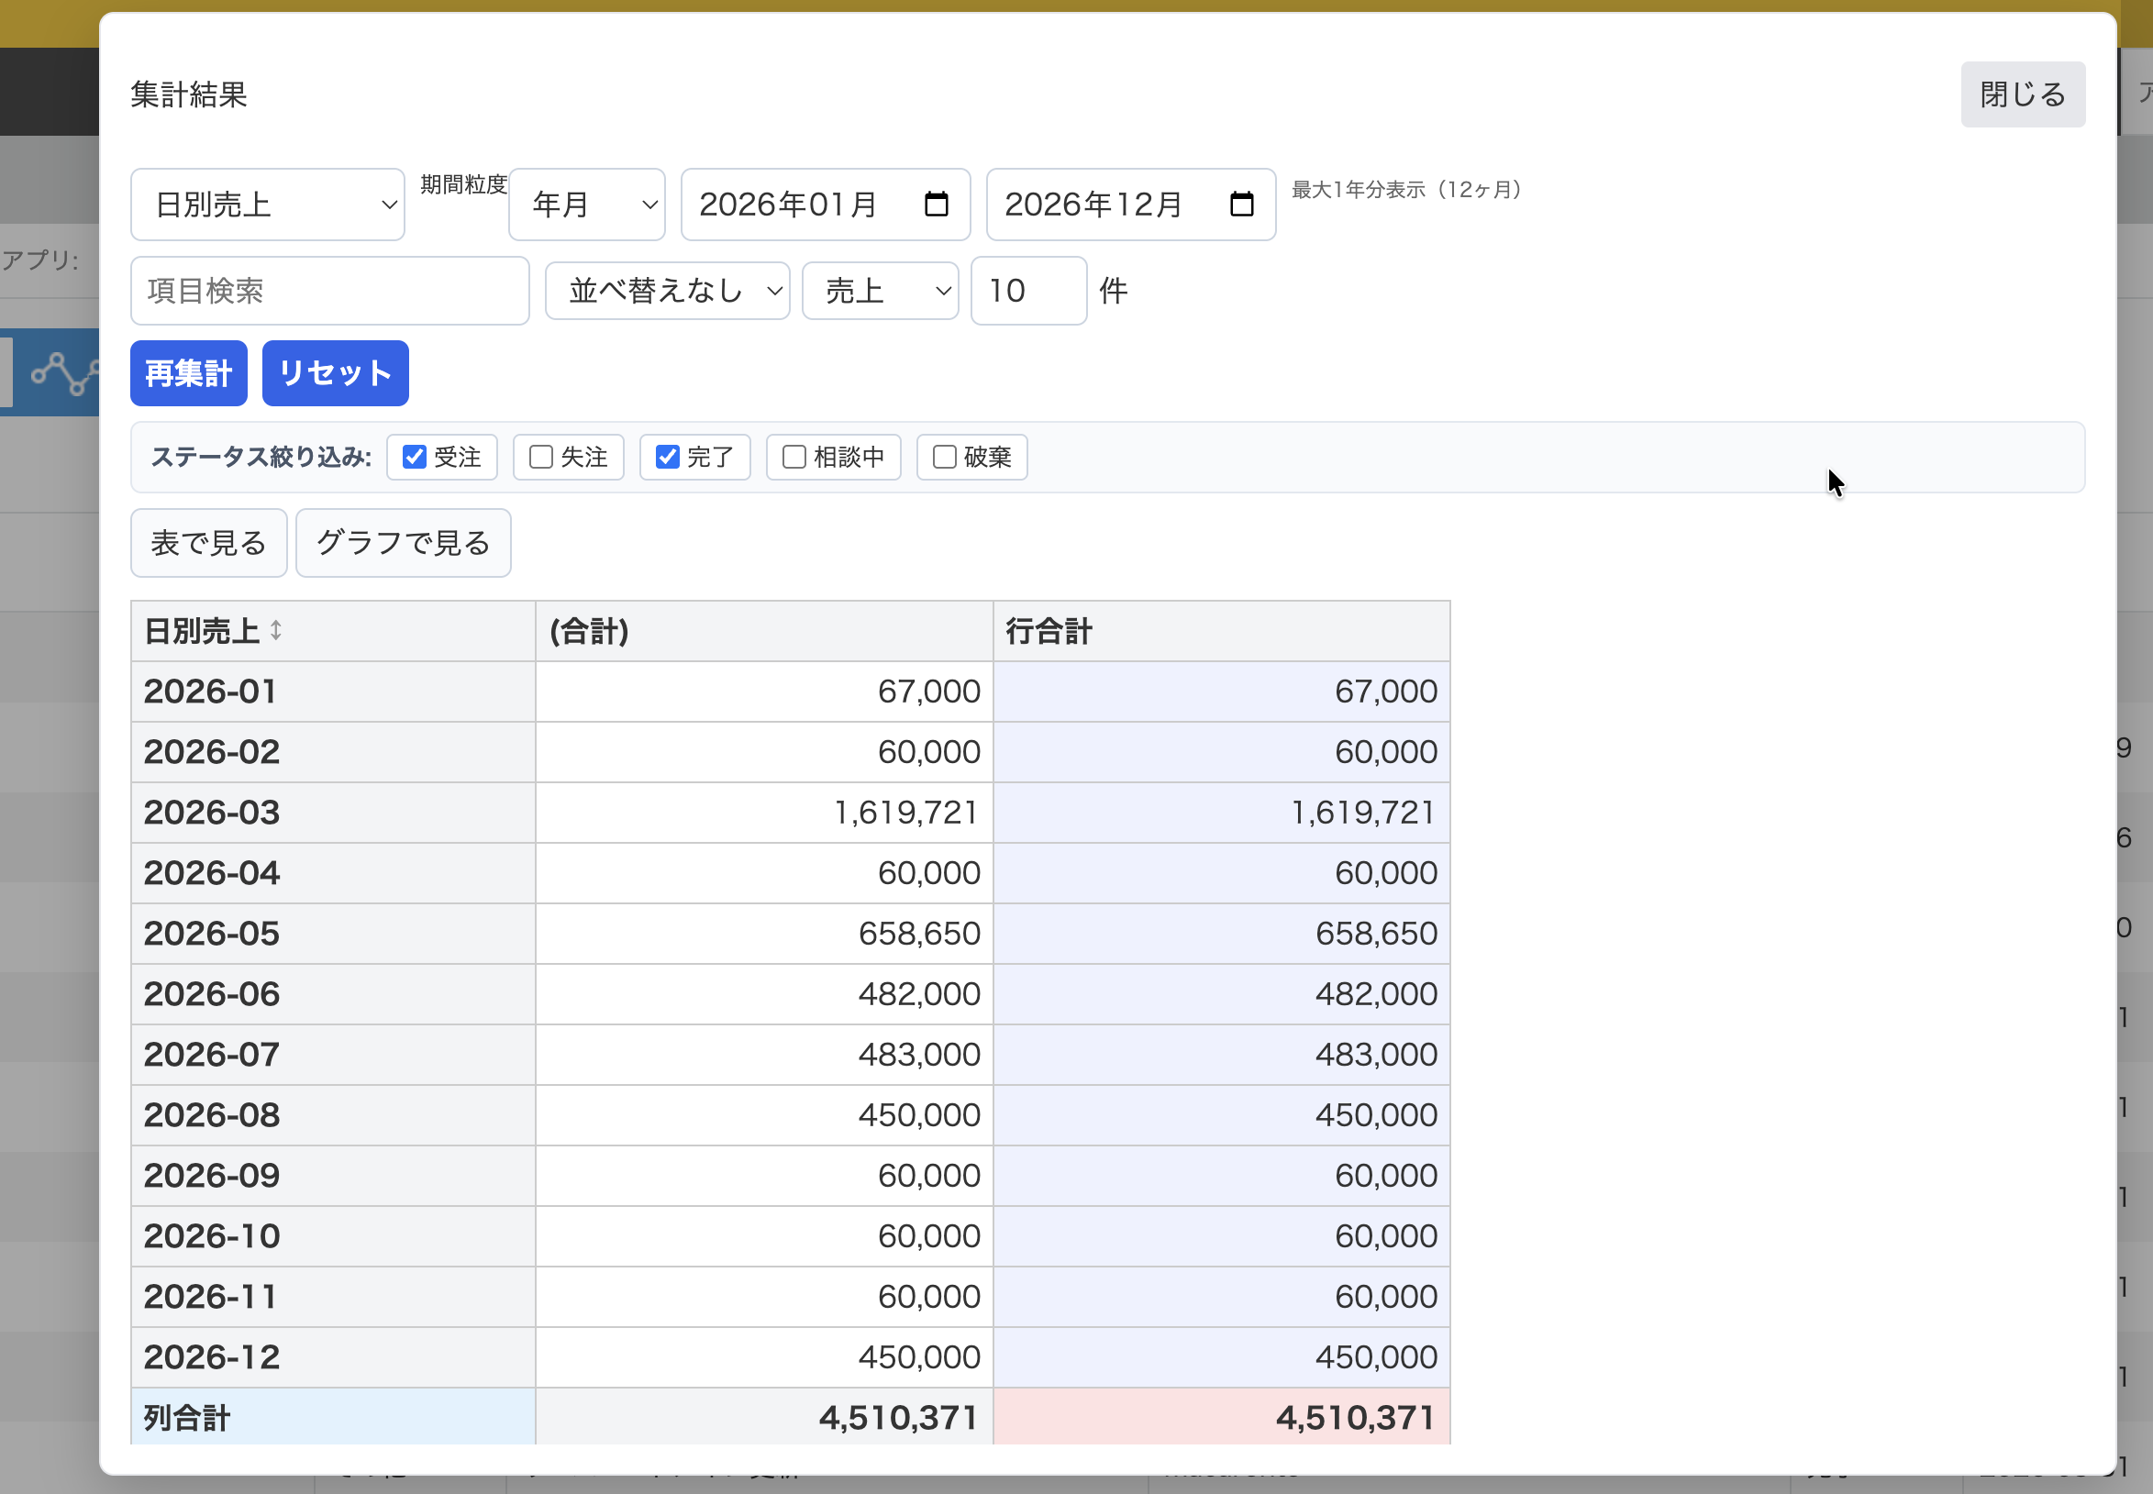Click the 最大1年分表示 note text
The image size is (2153, 1494).
coord(1407,190)
